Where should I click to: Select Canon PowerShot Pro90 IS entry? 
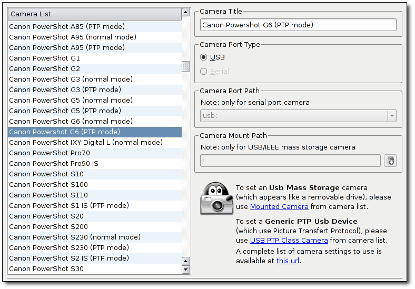(95, 164)
